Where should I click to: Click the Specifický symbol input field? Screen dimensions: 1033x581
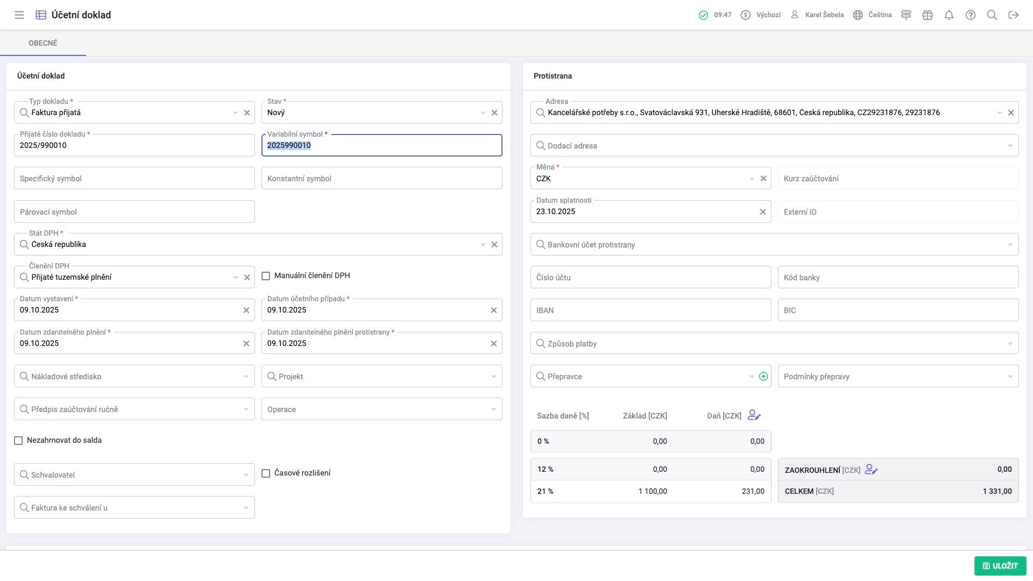coord(135,179)
